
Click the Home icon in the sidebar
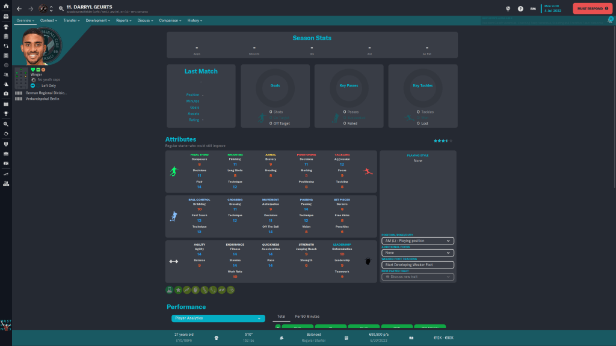5,6
